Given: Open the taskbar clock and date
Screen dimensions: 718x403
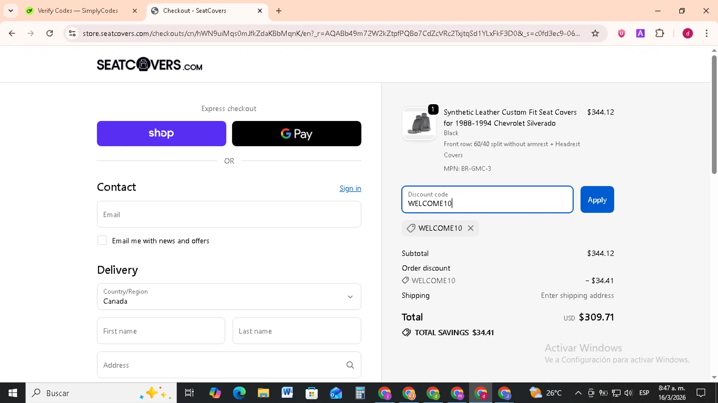Looking at the screenshot, I should click(672, 393).
